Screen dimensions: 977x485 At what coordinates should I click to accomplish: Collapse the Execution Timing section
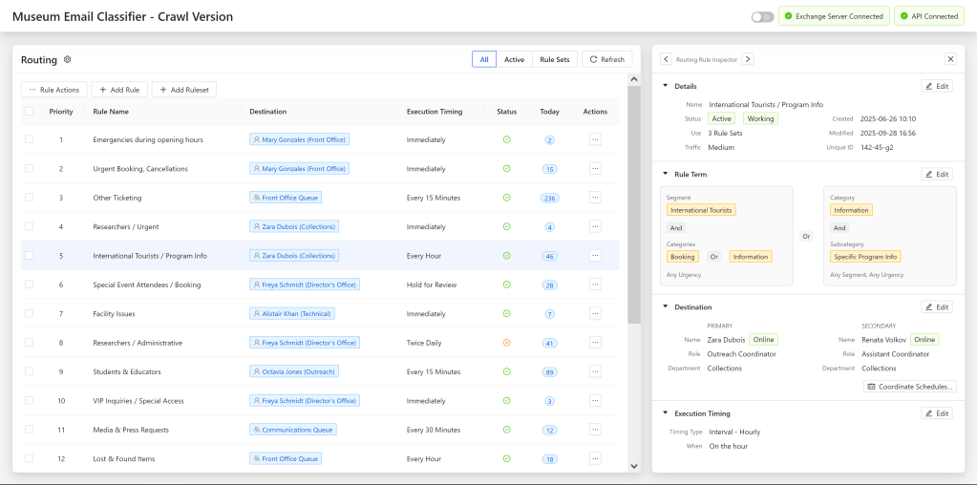coord(666,413)
